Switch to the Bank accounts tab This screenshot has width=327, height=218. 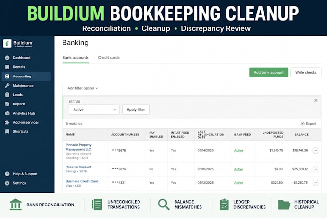75,58
